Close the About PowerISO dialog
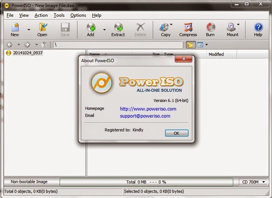This screenshot has height=198, width=272. click(184, 59)
